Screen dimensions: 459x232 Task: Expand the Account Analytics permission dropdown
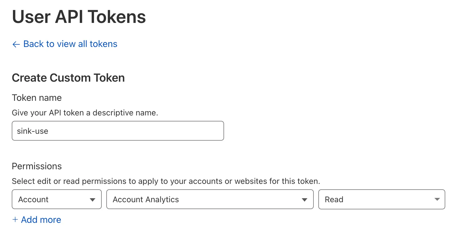coord(210,199)
